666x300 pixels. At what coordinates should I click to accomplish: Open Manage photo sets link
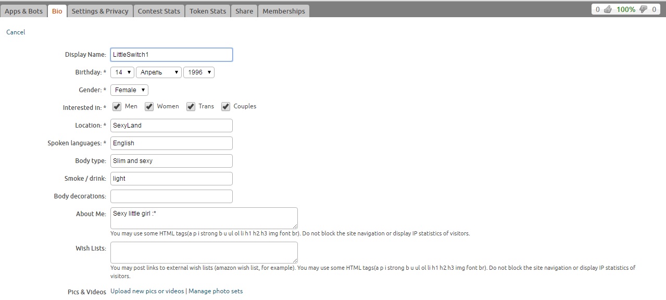click(x=216, y=291)
